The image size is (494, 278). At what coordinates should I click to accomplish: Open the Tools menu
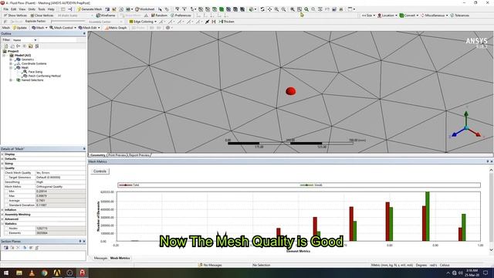42,9
